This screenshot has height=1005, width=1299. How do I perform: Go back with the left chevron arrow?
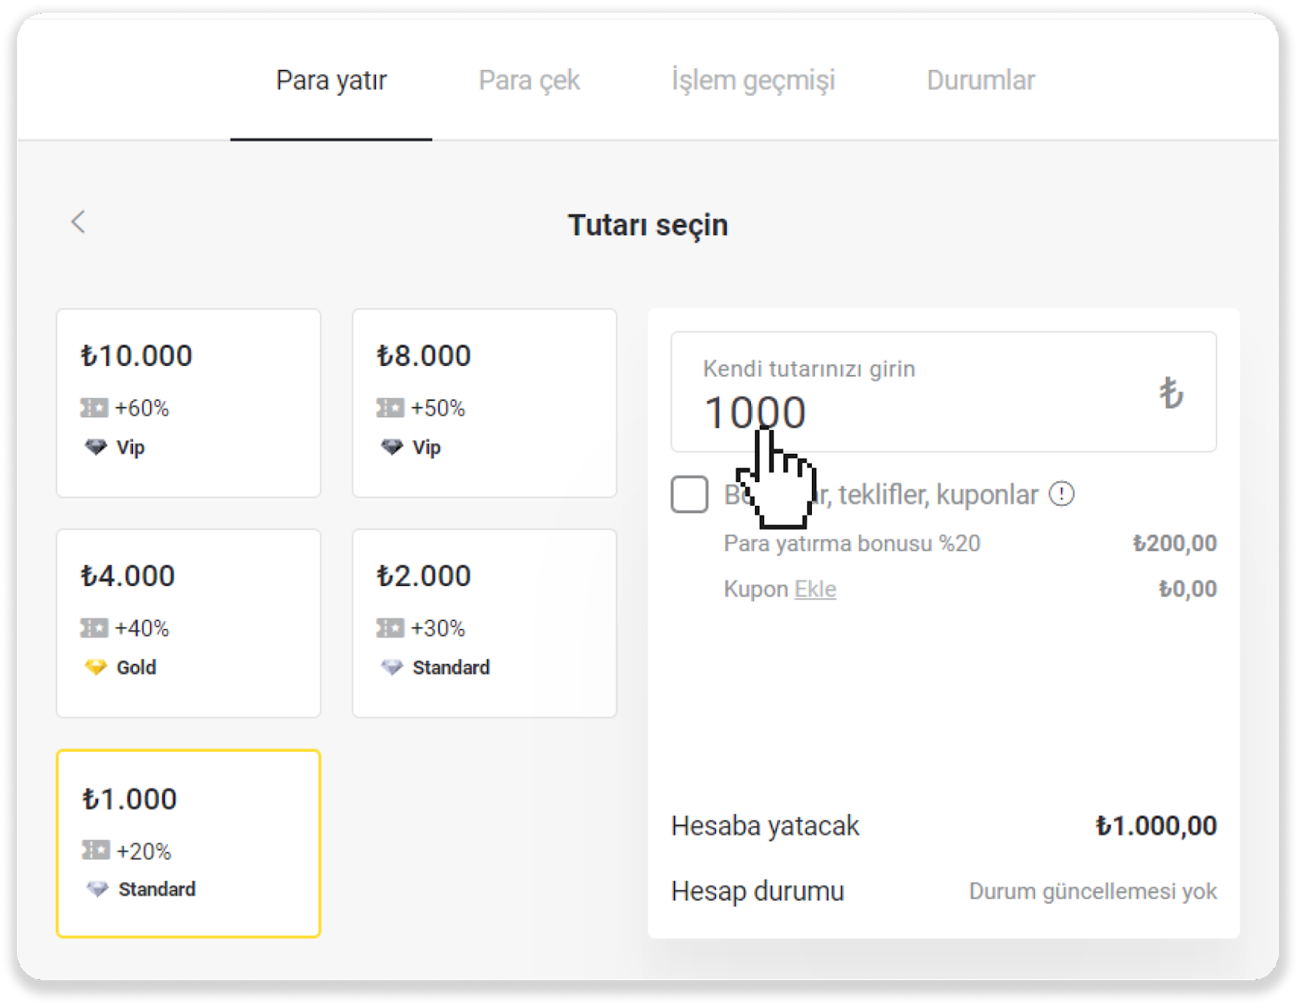point(78,222)
